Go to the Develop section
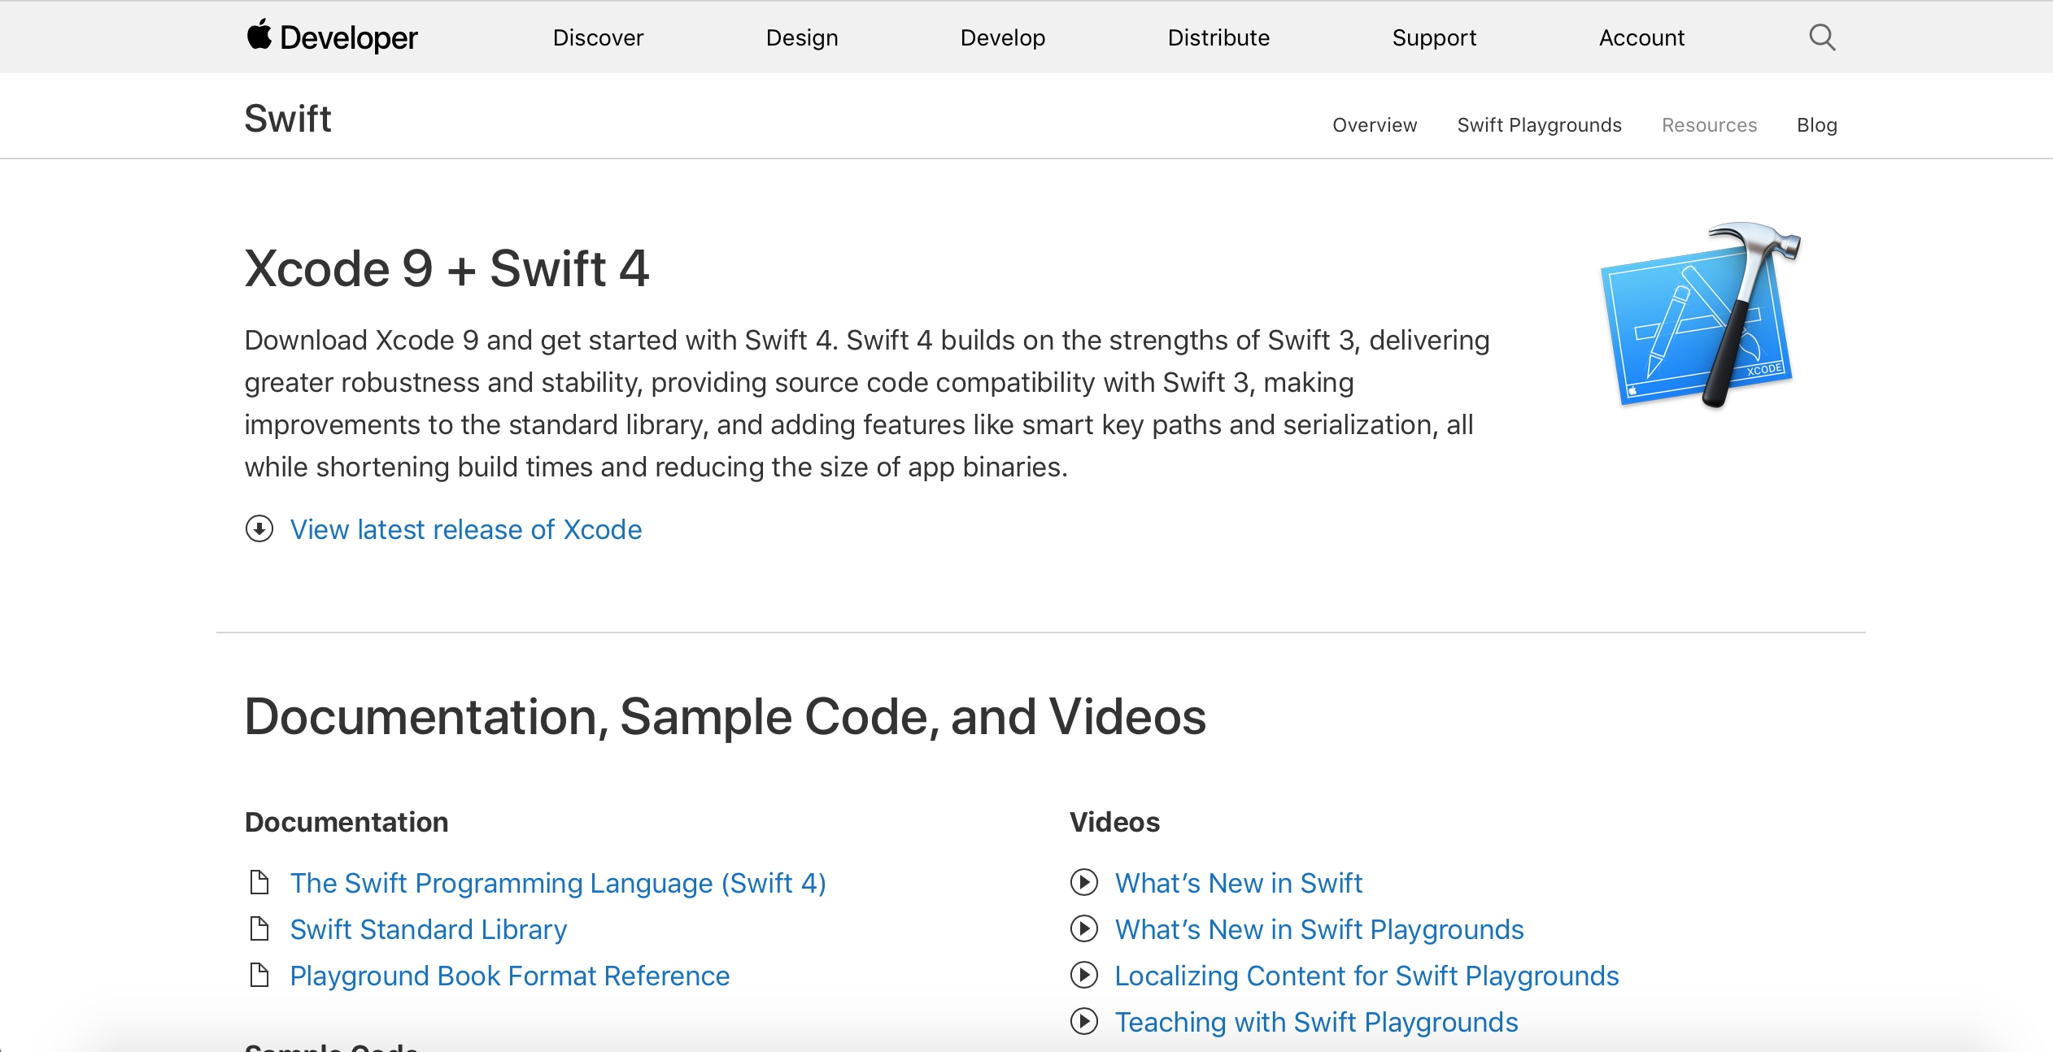Screen dimensions: 2053x1052 [1002, 38]
